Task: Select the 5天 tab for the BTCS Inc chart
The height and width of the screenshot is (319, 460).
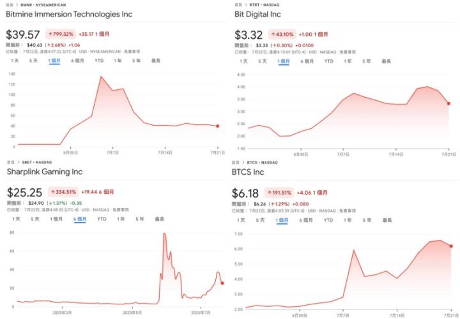Action: (x=260, y=220)
